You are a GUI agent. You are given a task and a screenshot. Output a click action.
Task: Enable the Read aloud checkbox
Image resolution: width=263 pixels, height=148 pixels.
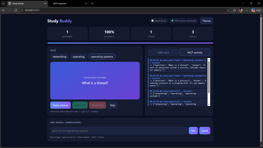click(x=152, y=21)
